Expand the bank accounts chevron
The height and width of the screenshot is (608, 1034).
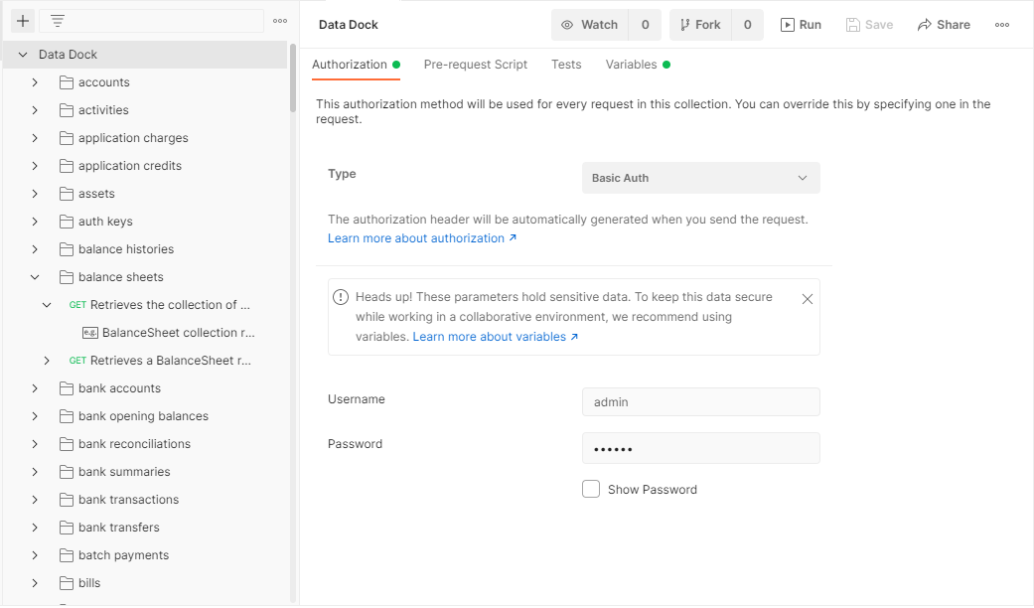(x=35, y=388)
